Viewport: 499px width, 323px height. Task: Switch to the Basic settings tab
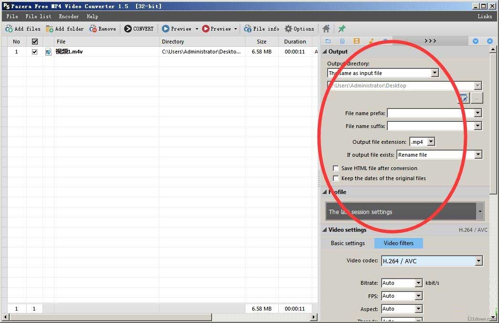tap(348, 243)
